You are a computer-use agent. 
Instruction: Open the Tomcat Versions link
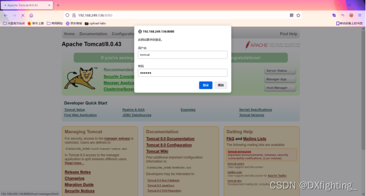pyautogui.click(x=251, y=115)
